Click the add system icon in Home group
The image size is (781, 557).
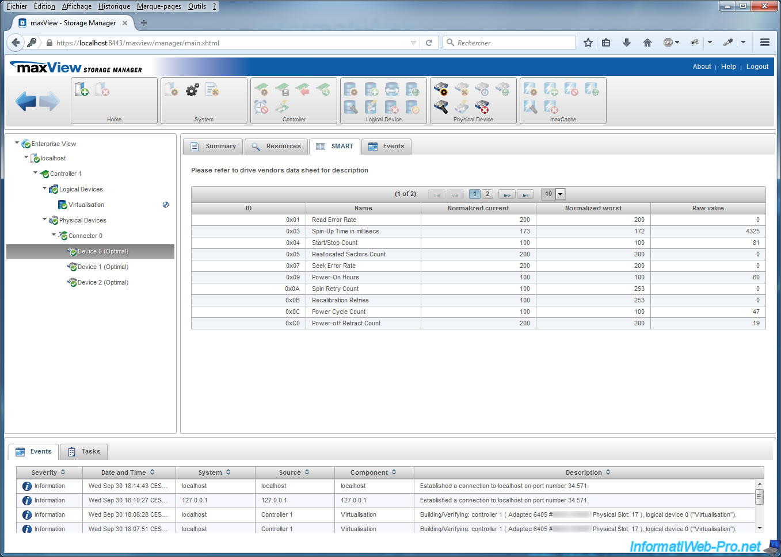82,90
